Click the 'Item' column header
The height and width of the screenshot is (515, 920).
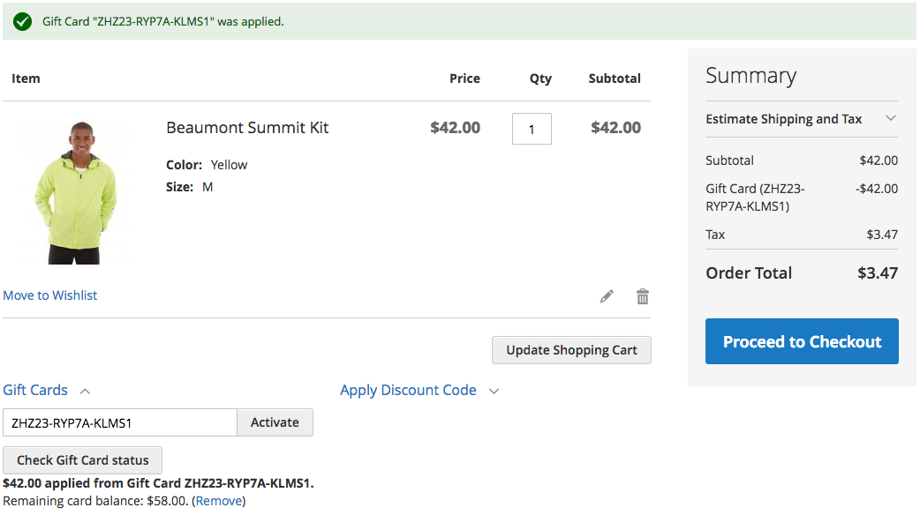click(x=26, y=78)
